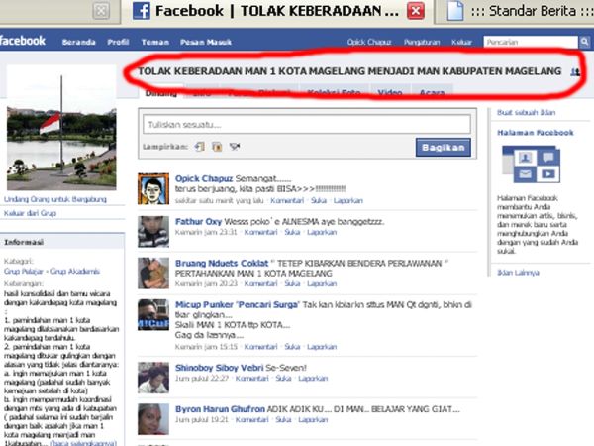594x446 pixels.
Task: Open Micup Punker avatar thumbnail
Action: coord(153,315)
